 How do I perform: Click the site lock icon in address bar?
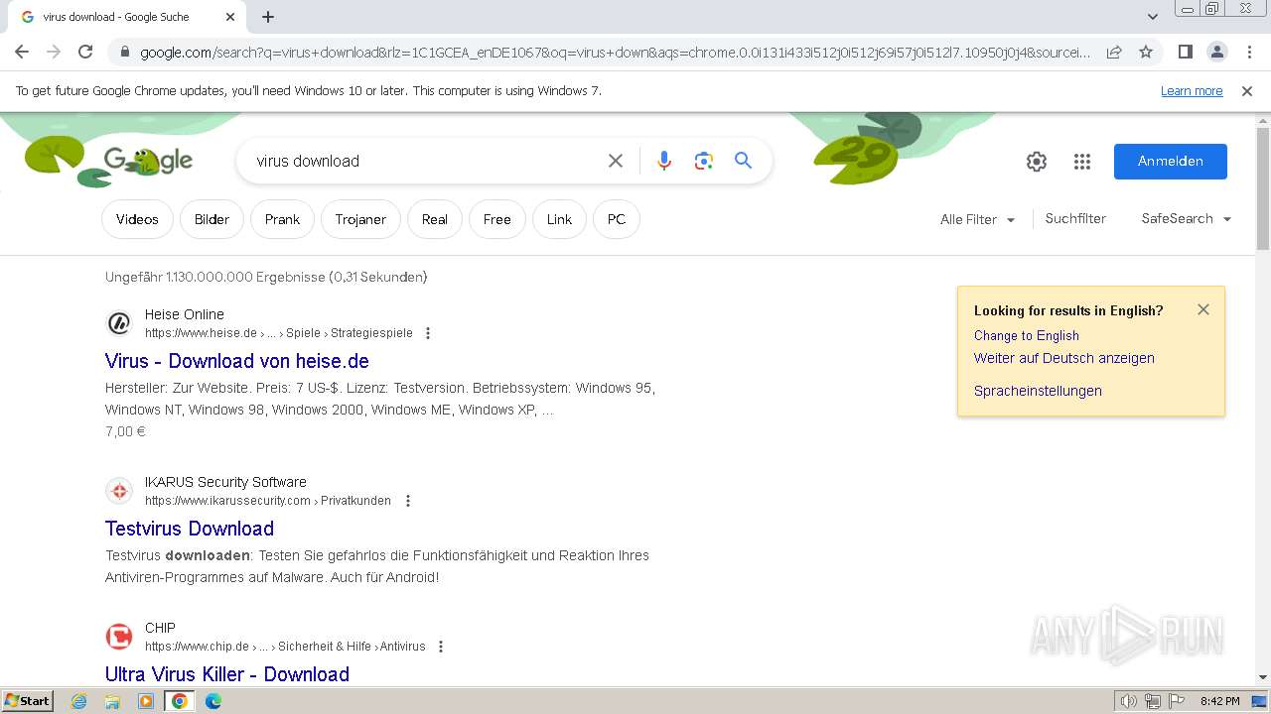pyautogui.click(x=124, y=53)
